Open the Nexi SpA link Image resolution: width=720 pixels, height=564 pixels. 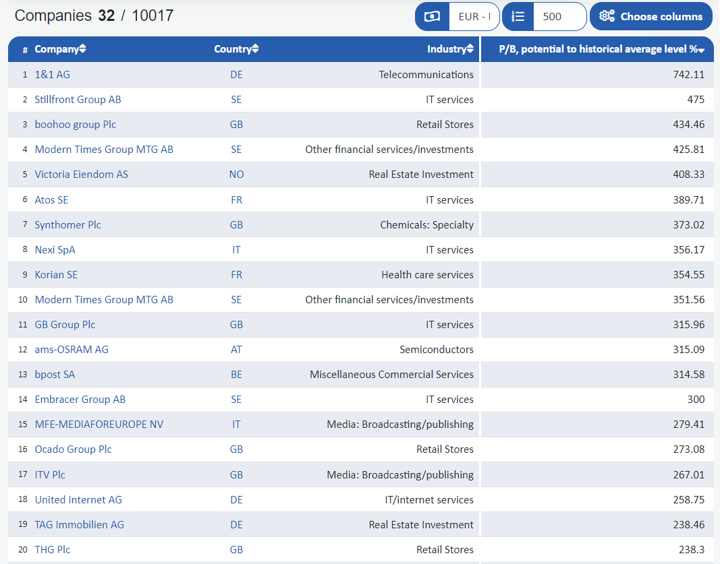click(x=55, y=250)
